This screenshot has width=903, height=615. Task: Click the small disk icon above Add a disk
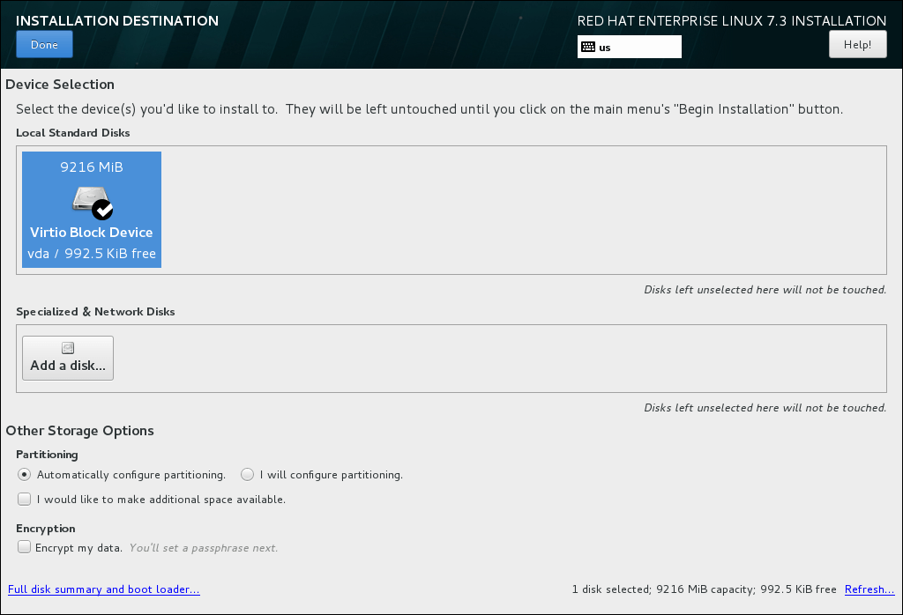[x=68, y=348]
